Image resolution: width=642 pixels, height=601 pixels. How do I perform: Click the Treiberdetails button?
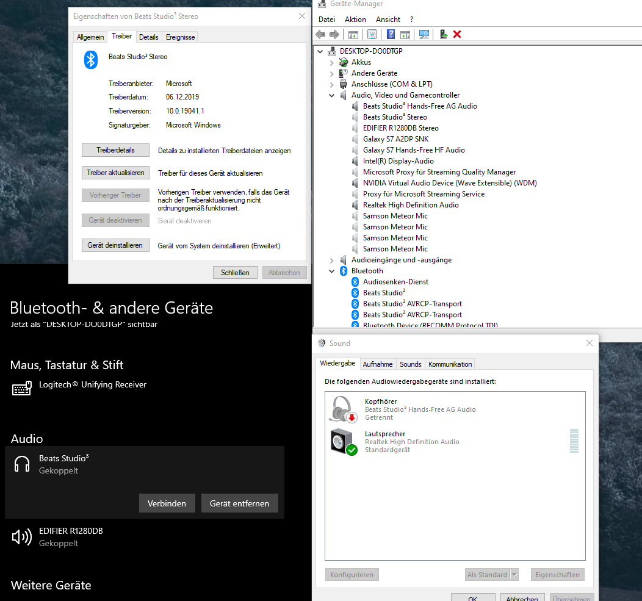(115, 150)
